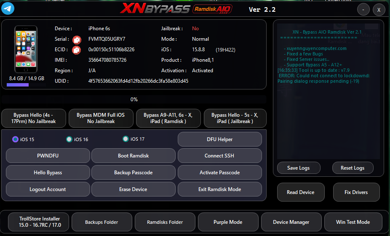Clear the log with Reset Logs

[353, 168]
